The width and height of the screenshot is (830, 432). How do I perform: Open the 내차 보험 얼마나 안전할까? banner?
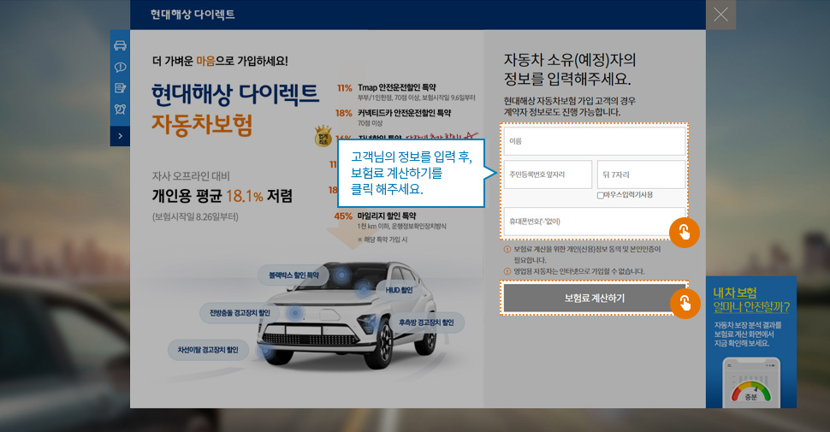click(750, 341)
